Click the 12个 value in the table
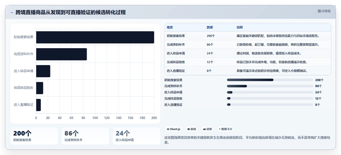The image size is (341, 155). coord(210,62)
